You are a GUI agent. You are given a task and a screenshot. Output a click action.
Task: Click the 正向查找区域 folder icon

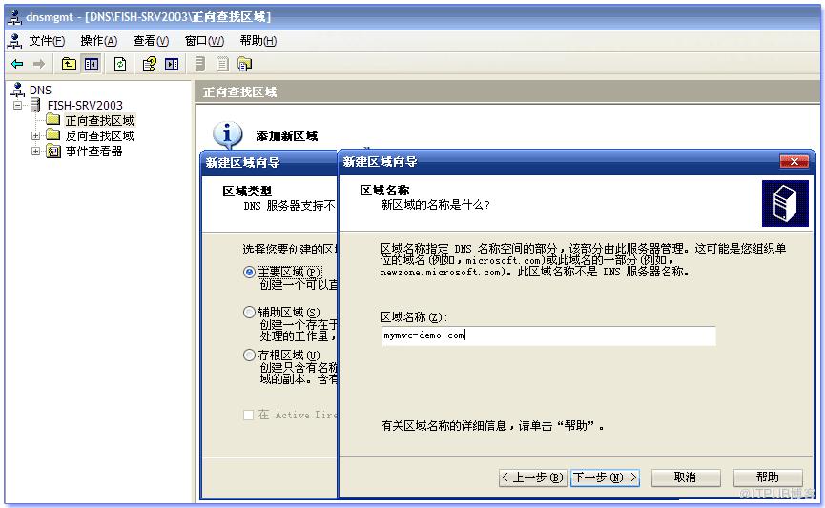click(53, 120)
